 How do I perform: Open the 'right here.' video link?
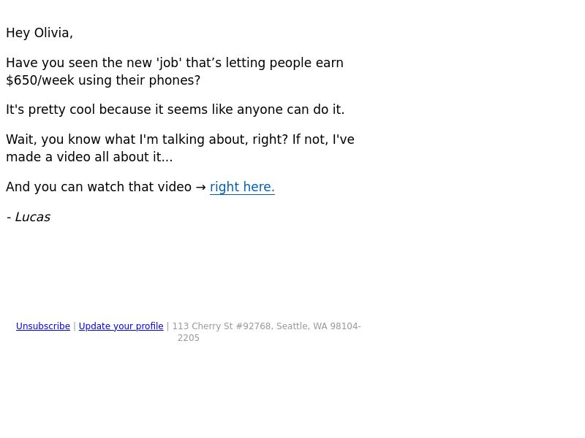tap(242, 187)
